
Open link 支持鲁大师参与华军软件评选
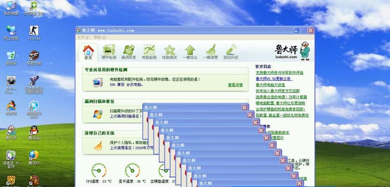coord(280,73)
